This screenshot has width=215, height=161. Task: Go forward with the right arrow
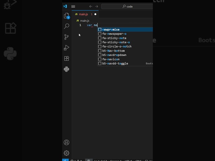[x=96, y=6]
